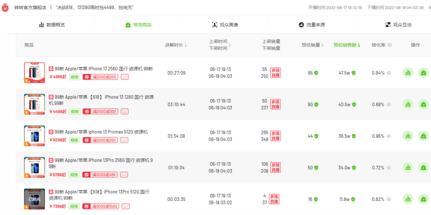Open shopping bag icon for 13Pro 256G row
Image resolution: width=431 pixels, height=215 pixels.
tap(423, 167)
